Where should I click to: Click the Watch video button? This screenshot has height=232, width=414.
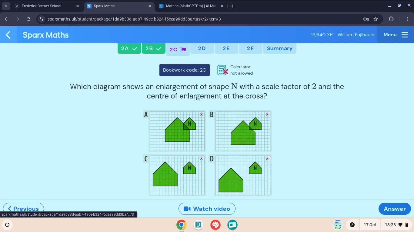tap(207, 209)
